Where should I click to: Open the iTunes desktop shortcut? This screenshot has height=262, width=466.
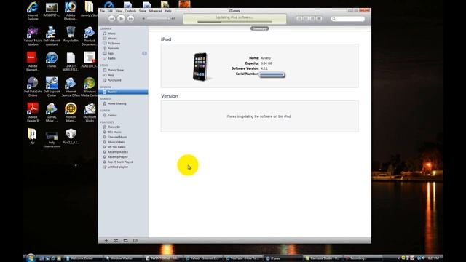(52, 60)
